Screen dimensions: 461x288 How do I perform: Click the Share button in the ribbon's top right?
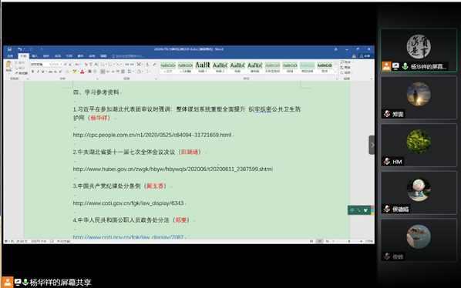(x=365, y=55)
